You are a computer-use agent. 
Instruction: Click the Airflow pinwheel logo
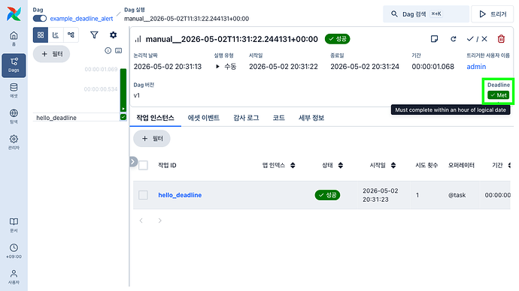tap(14, 13)
